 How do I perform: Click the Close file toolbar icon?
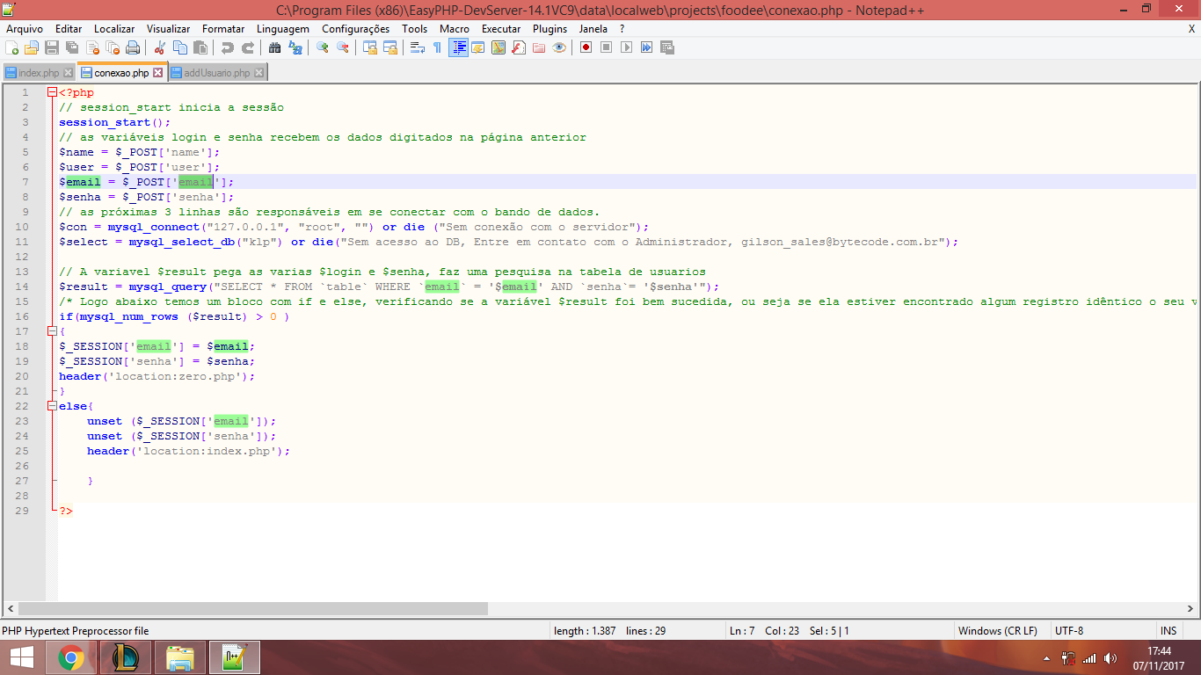[x=92, y=47]
